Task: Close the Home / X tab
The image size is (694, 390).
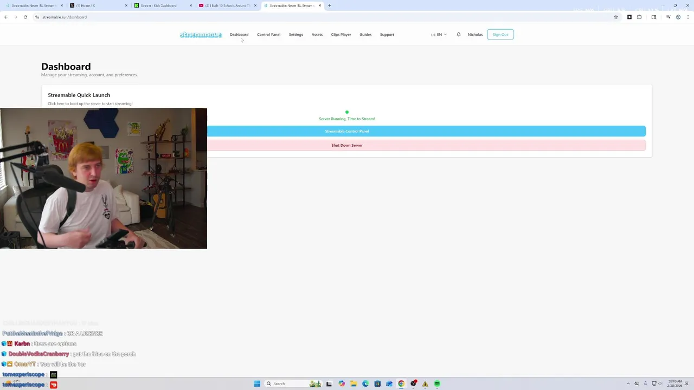Action: click(x=126, y=5)
